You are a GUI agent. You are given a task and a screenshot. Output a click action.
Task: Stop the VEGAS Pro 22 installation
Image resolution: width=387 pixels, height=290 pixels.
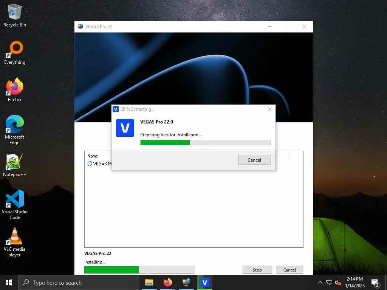(x=257, y=270)
